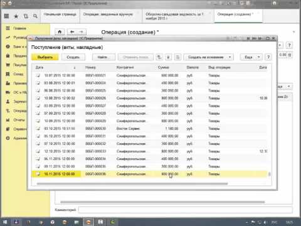
Task: Open help question mark in Операция window
Action: tap(289, 45)
